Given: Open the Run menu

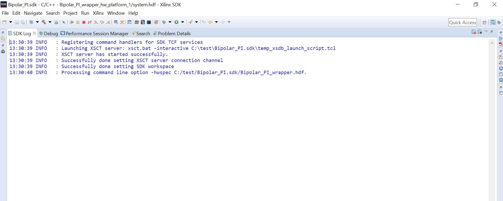Looking at the screenshot, I should click(x=85, y=13).
